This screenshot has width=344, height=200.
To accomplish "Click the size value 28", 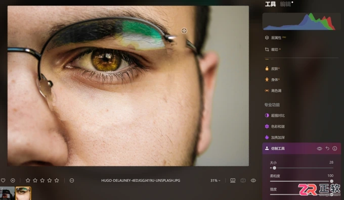I will click(331, 162).
